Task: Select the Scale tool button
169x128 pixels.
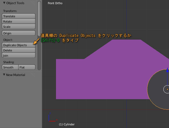Action: [x=18, y=27]
